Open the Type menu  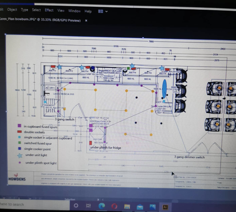pos(25,10)
